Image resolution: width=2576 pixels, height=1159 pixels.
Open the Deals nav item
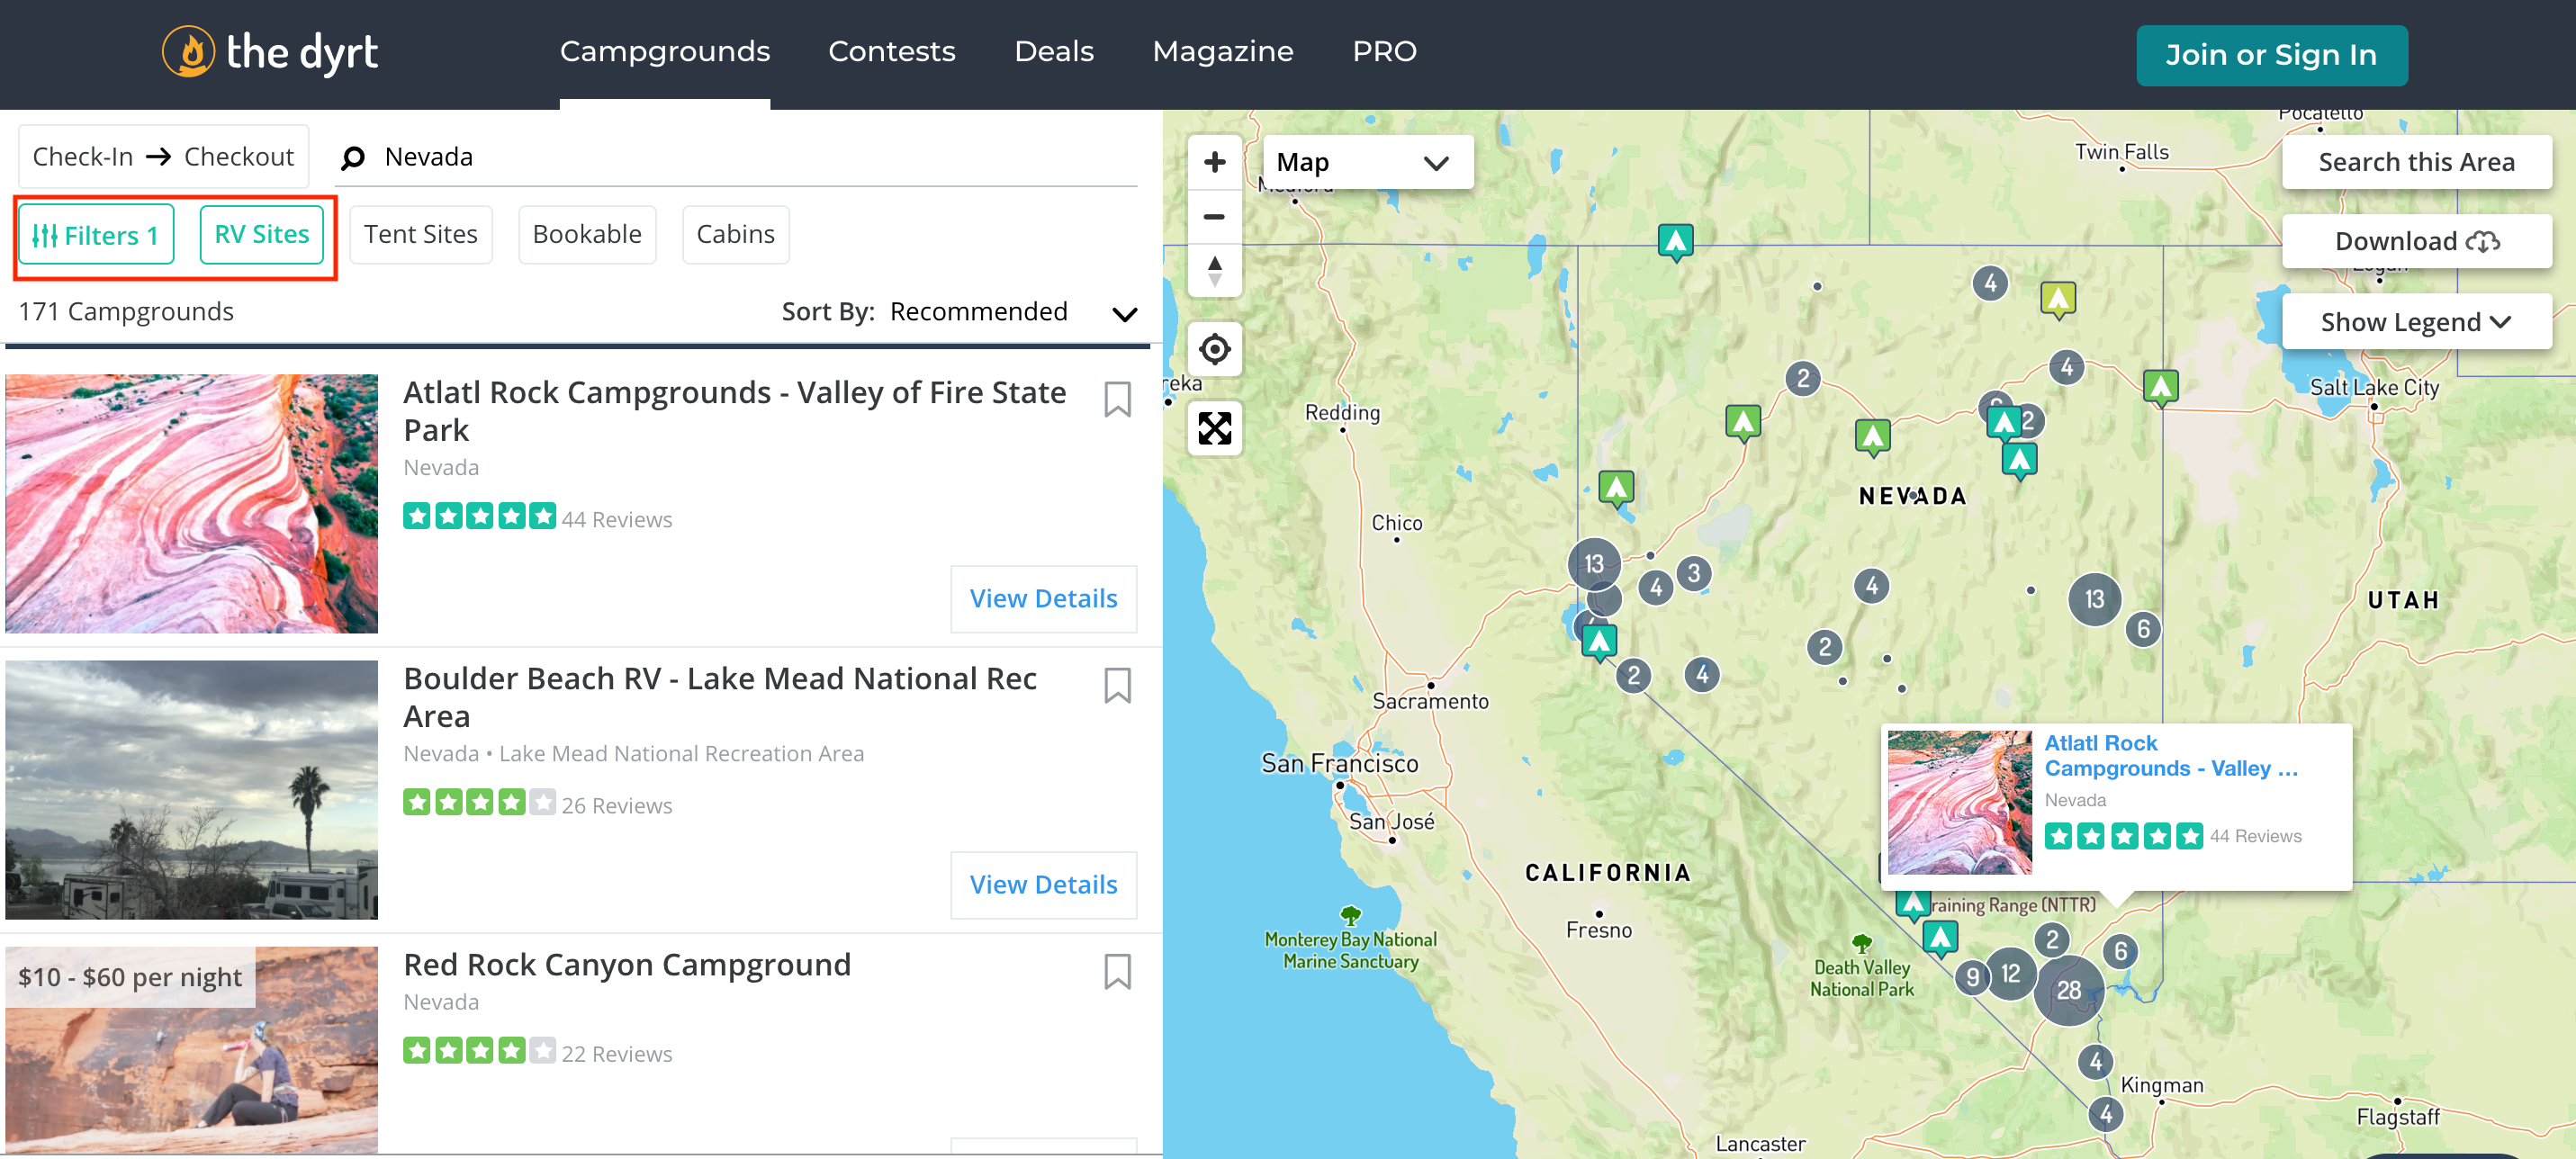[x=1053, y=51]
